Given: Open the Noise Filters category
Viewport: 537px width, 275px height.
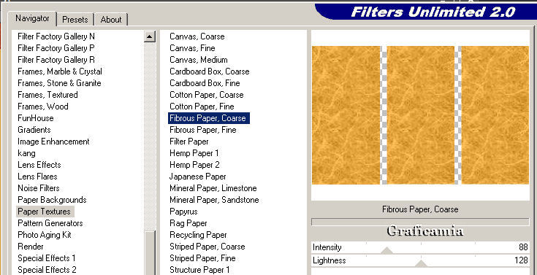Looking at the screenshot, I should (x=39, y=187).
